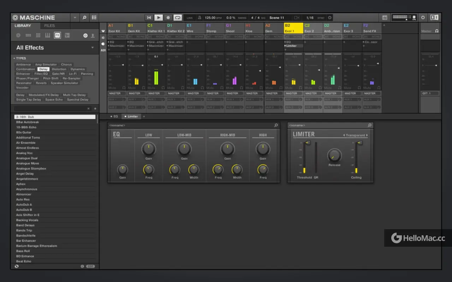Select the Bass Roll preset
This screenshot has width=452, height=282.
point(55,251)
